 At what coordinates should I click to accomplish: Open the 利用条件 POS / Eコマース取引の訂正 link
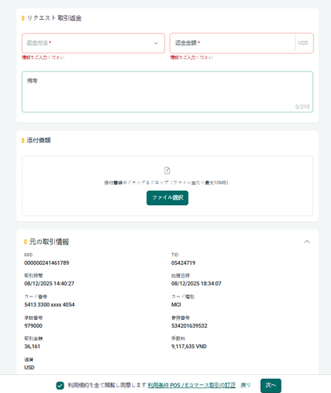pyautogui.click(x=192, y=385)
